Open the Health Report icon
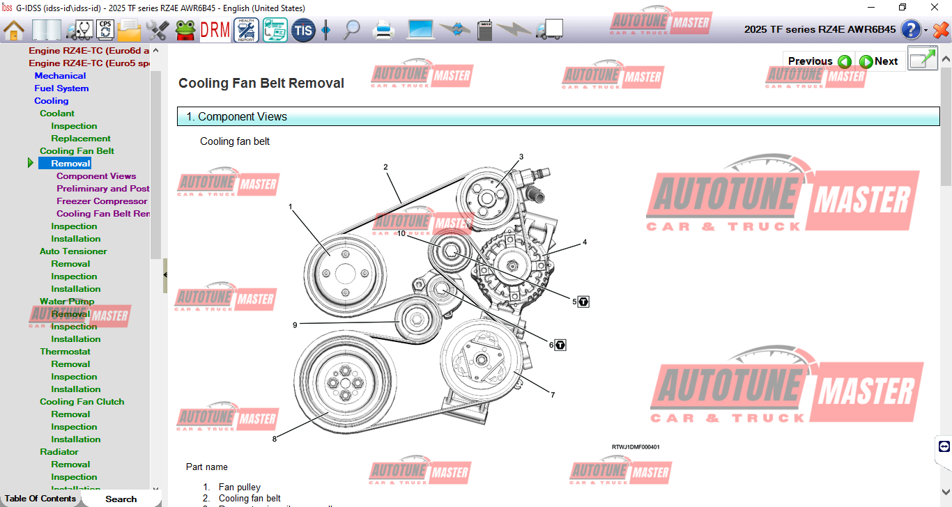Image resolution: width=952 pixels, height=507 pixels. click(246, 30)
